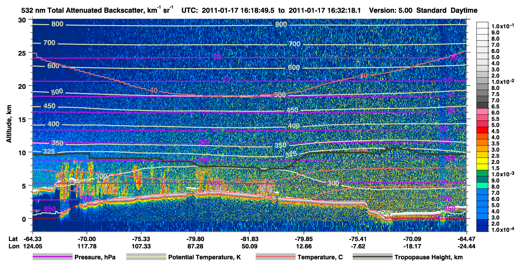
Task: Click the 'Pressure, hPa' legend label
Action: pos(95,257)
